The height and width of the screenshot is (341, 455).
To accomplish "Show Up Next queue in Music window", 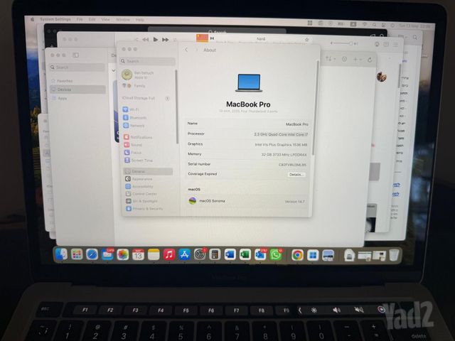I will [395, 44].
